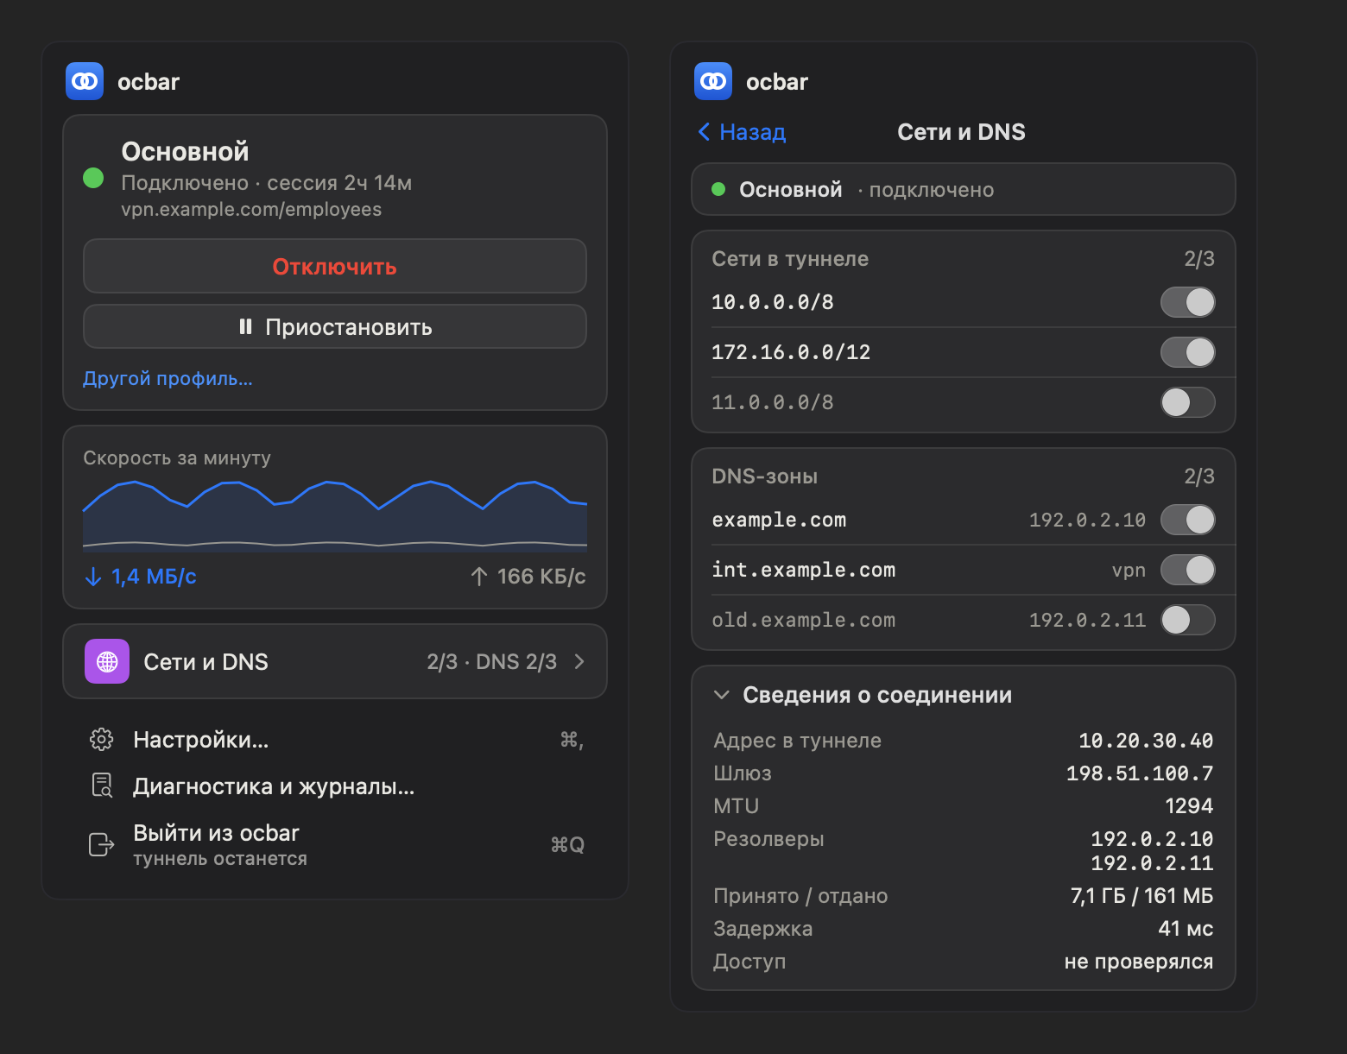Viewport: 1347px width, 1054px height.
Task: Click the exit icon beside Выйти из ocbar
Action: pyautogui.click(x=102, y=844)
